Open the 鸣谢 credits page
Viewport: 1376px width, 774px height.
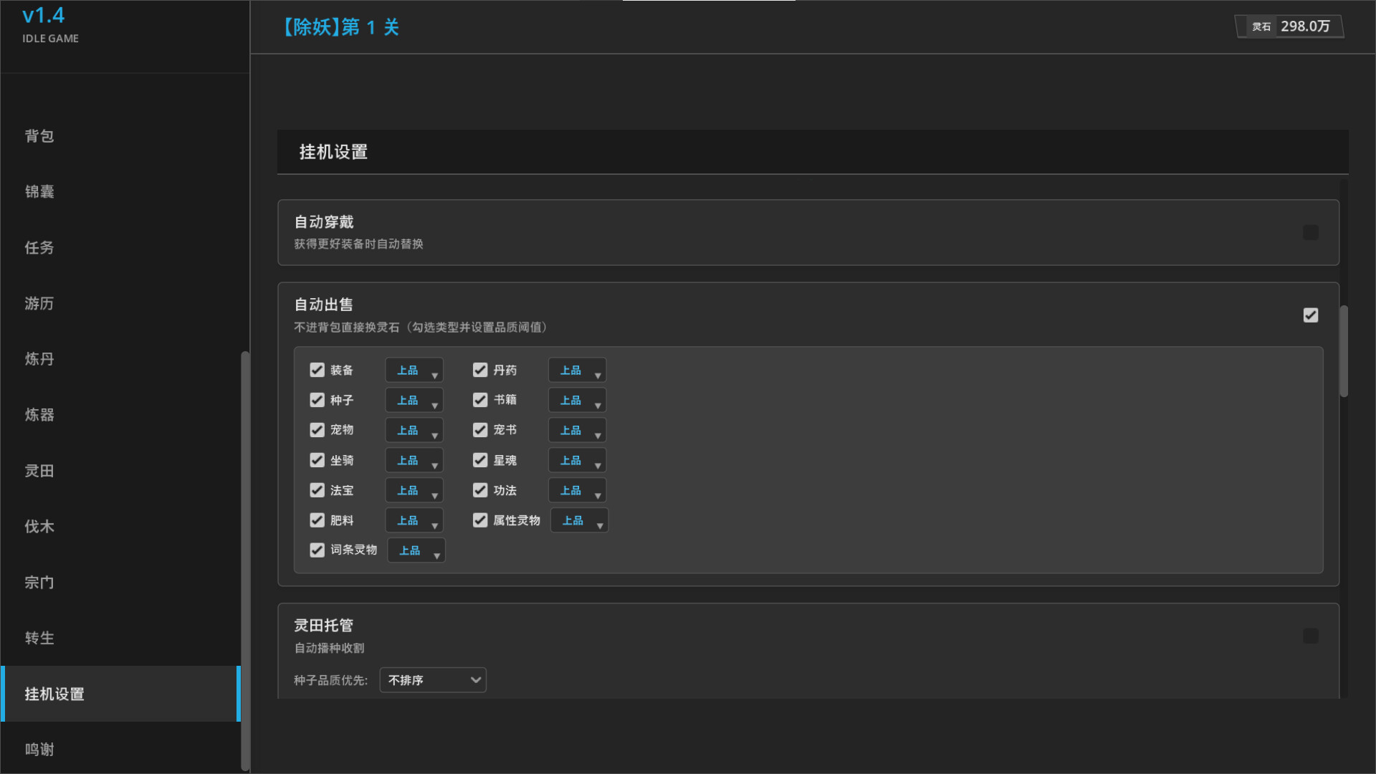tap(39, 750)
